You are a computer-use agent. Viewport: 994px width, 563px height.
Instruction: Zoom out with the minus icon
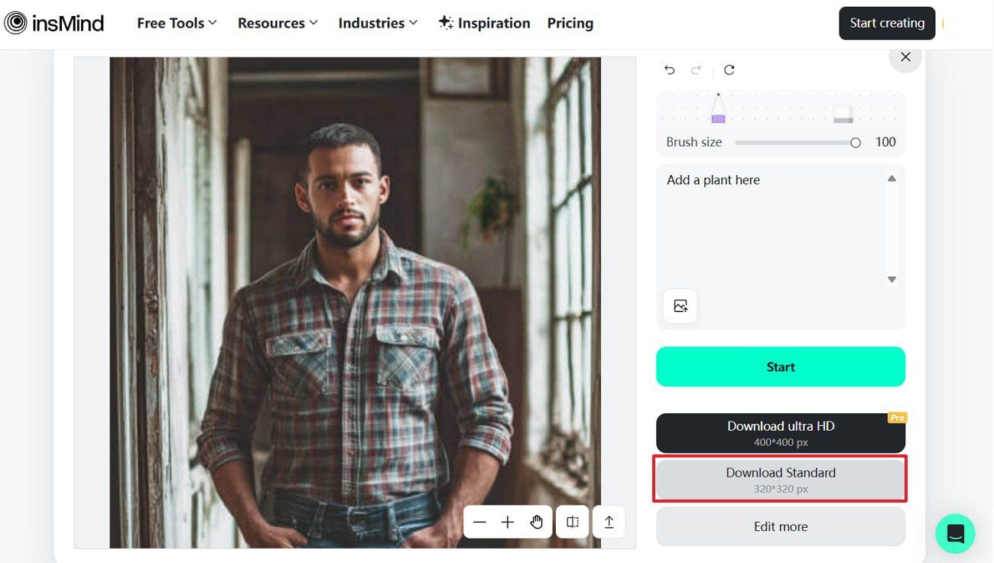[x=479, y=522]
